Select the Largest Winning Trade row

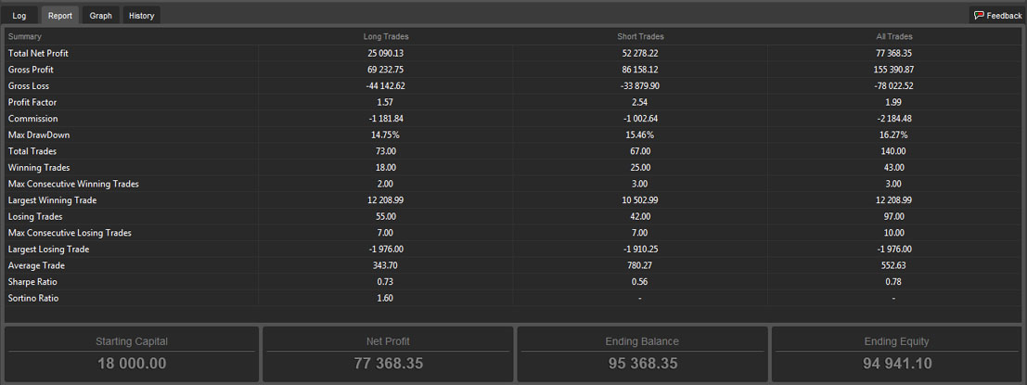[513, 200]
